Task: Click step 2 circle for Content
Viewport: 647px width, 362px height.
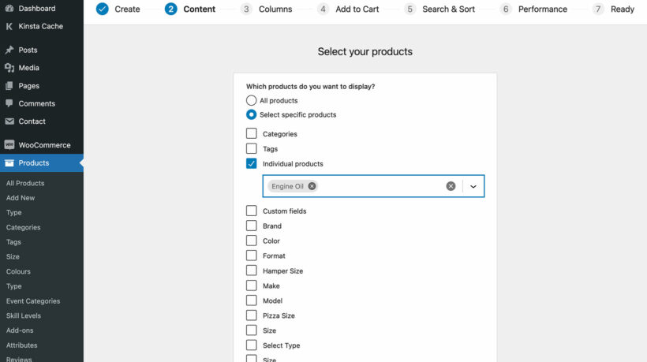Action: coord(171,9)
